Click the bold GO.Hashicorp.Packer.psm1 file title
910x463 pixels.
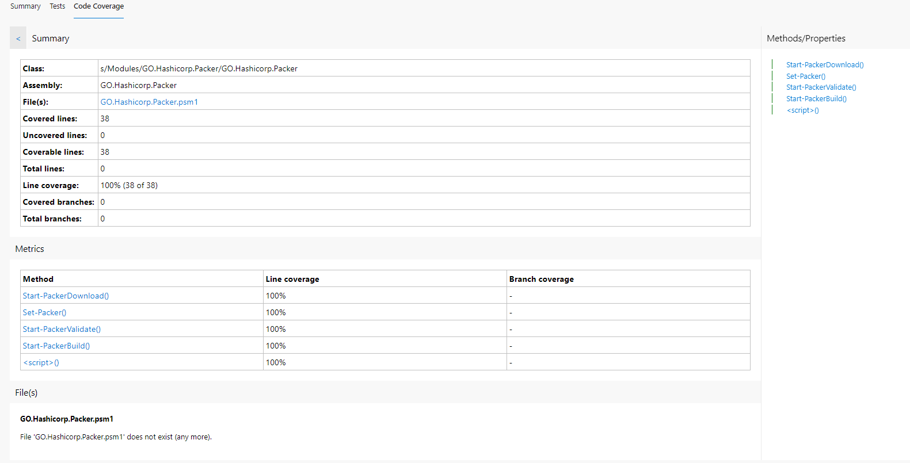pyautogui.click(x=67, y=419)
